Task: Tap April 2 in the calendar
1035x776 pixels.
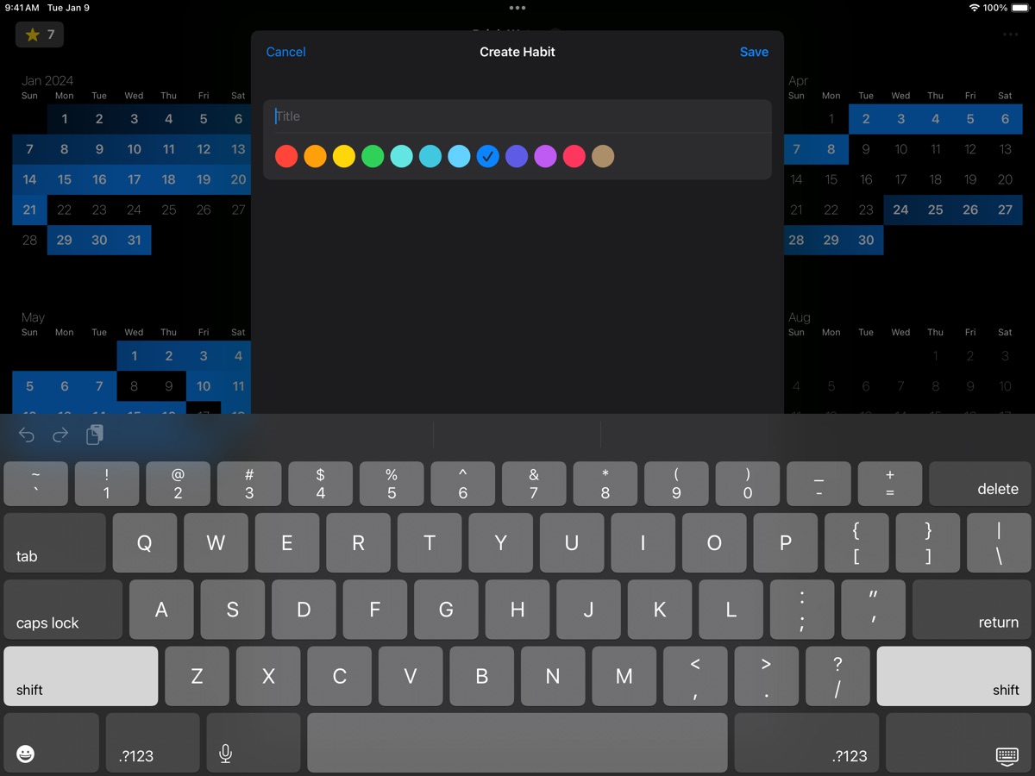Action: click(x=866, y=119)
